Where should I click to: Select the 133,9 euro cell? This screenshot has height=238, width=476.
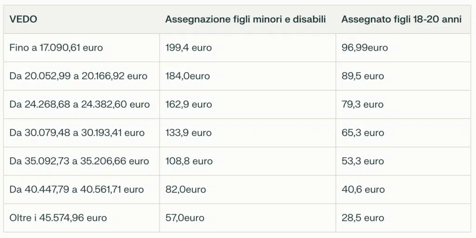tap(188, 133)
